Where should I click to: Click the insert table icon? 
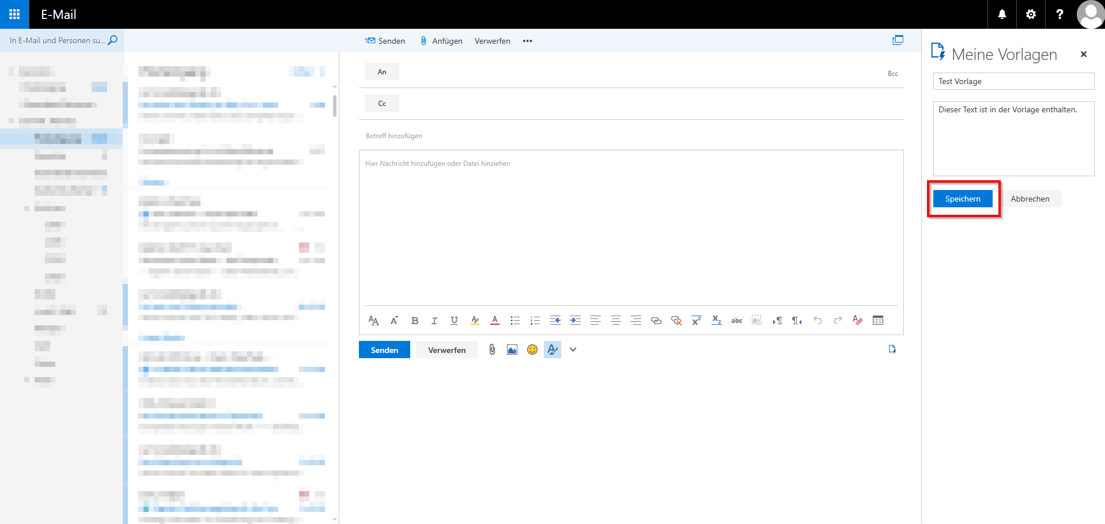877,321
